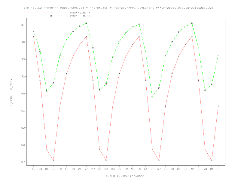Image resolution: width=238 pixels, height=184 pixels.
Task: Click x-axis tick label 00
Action: [34, 169]
